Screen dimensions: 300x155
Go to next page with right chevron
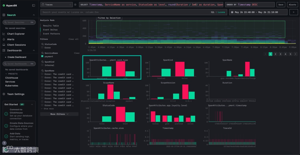coord(295,54)
